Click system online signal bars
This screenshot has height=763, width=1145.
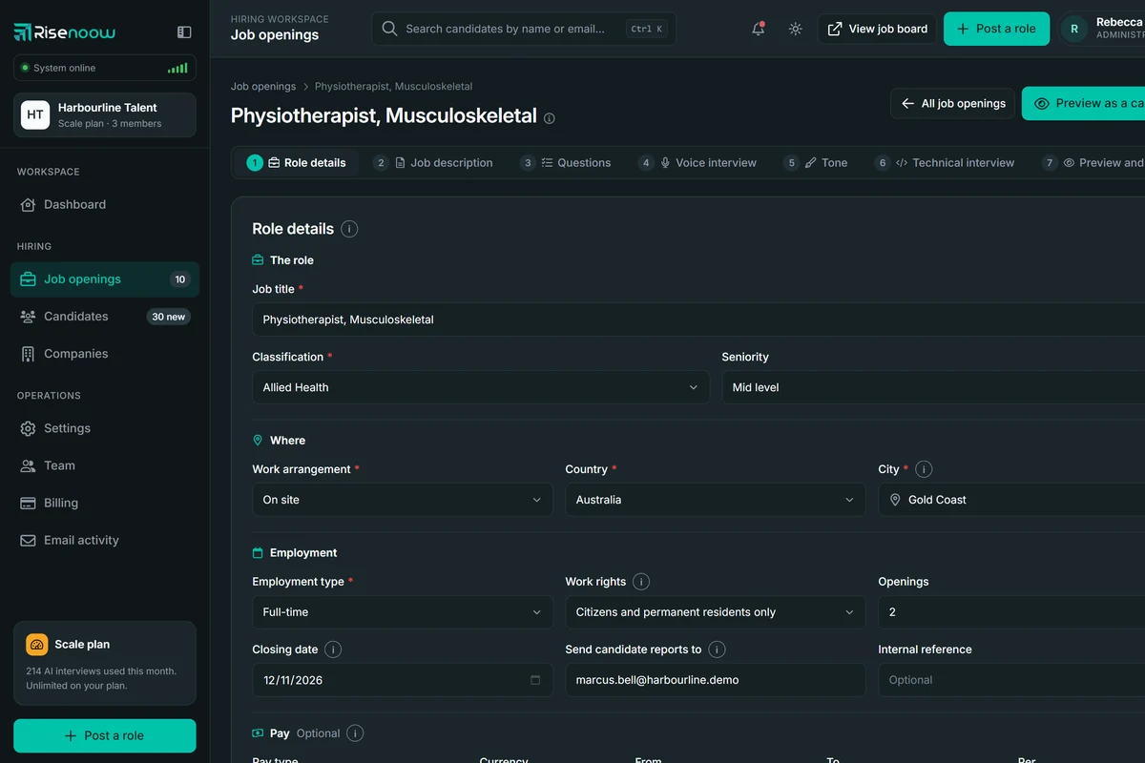[x=177, y=69]
